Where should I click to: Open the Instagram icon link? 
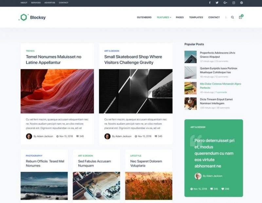click(234, 3)
